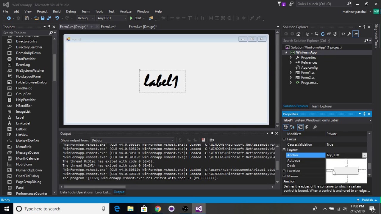The width and height of the screenshot is (381, 214).
Task: Toggle the top anchor bar in Anchor editor
Action: (346, 162)
